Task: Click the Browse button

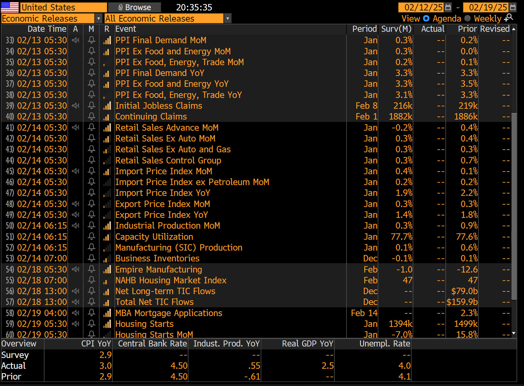Action: point(134,7)
